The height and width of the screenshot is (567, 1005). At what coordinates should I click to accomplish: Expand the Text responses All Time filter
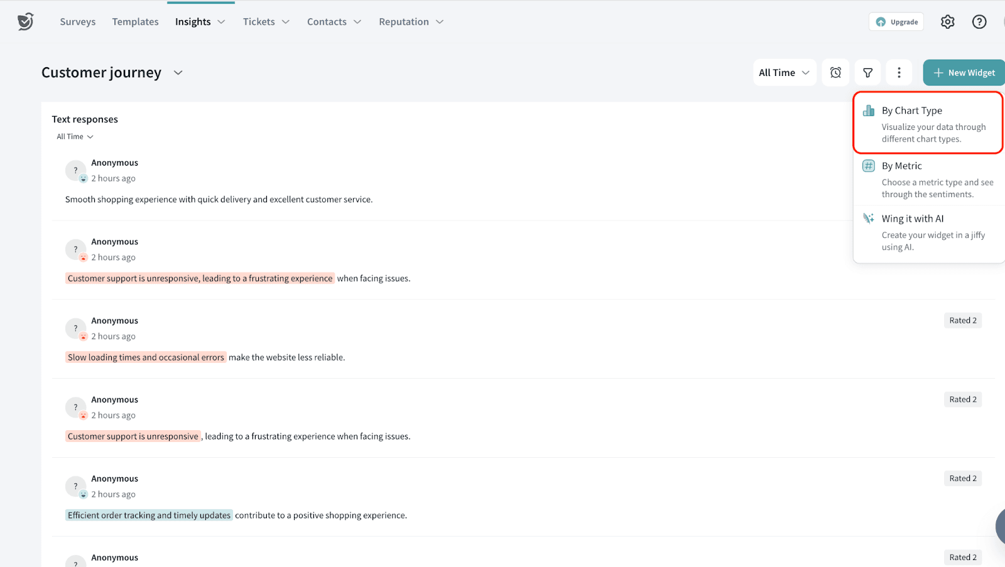(x=75, y=137)
